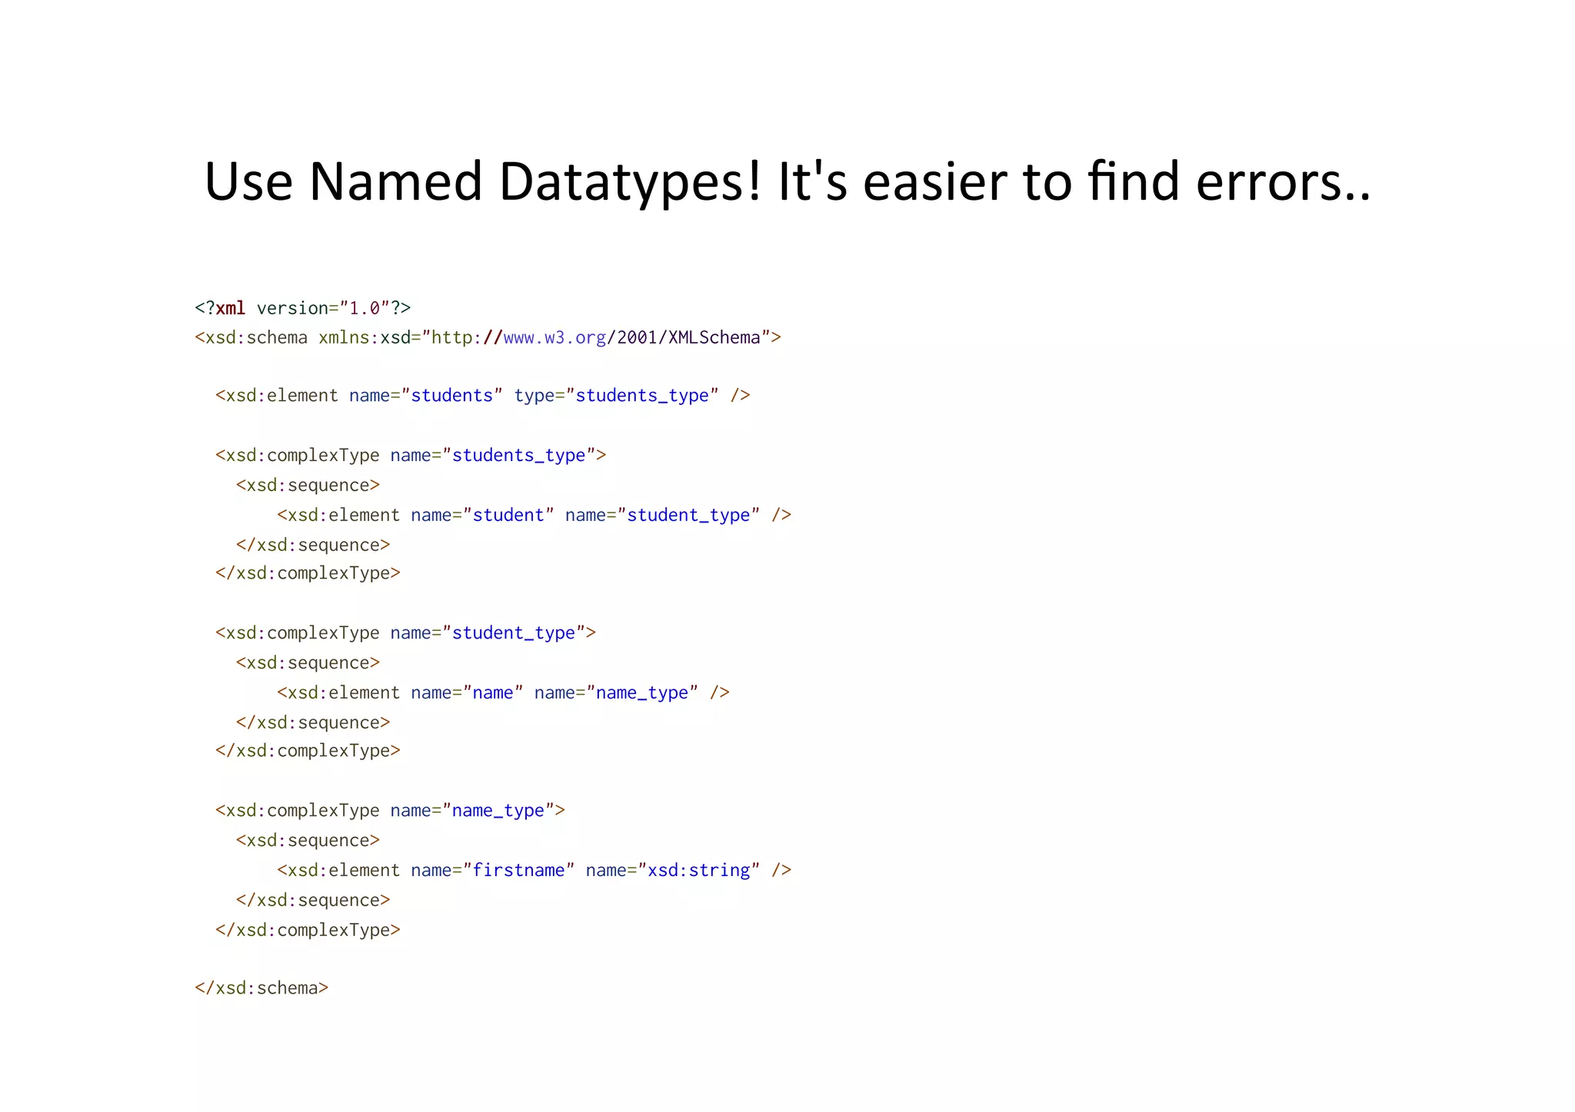The height and width of the screenshot is (1112, 1575).
Task: Click the complexType name "name_type" declaration
Action: pos(498,811)
